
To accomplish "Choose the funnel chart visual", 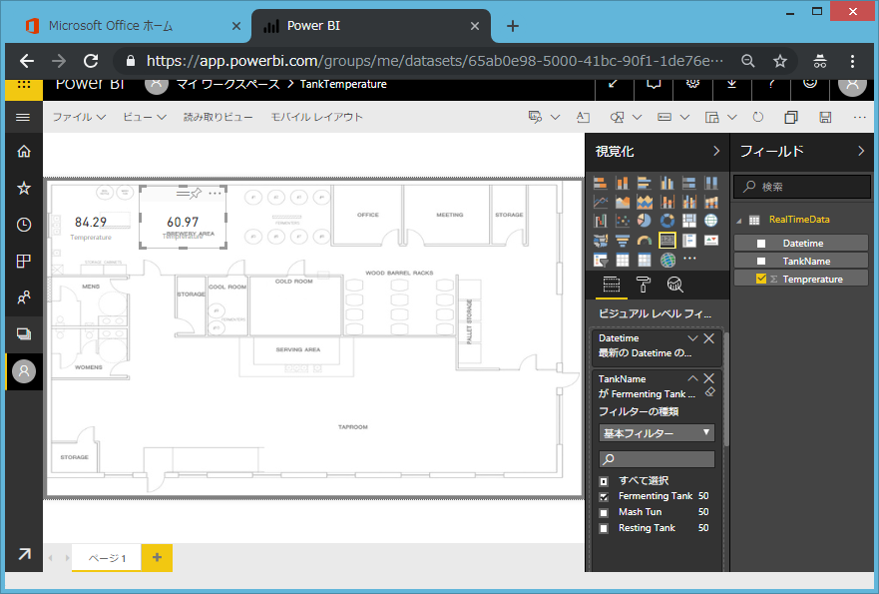I will coord(623,241).
